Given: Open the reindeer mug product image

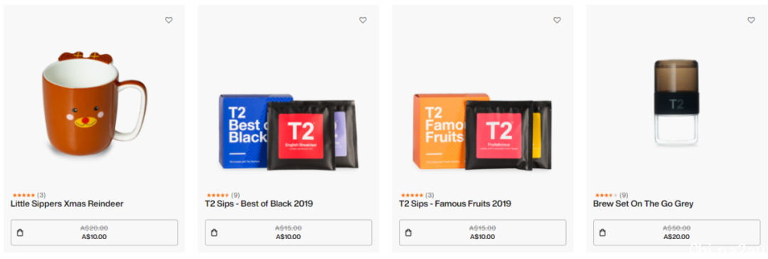Looking at the screenshot, I should 94,103.
